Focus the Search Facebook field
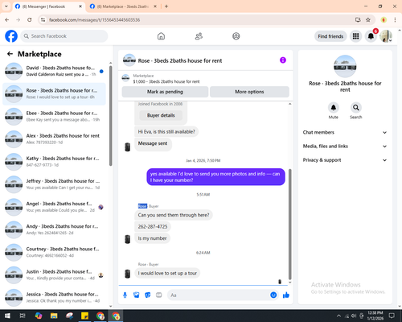The height and width of the screenshot is (322, 402). click(64, 36)
